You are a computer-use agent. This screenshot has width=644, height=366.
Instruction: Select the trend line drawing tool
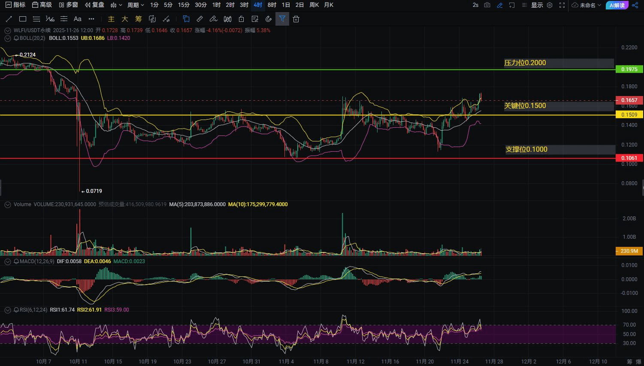coord(9,19)
